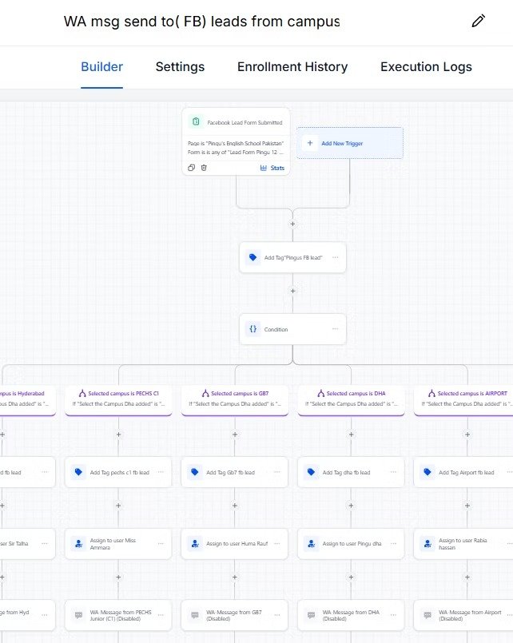Screen dimensions: 513x643
Task: Open options for Assign to Miss Ammara
Action: (x=161, y=543)
